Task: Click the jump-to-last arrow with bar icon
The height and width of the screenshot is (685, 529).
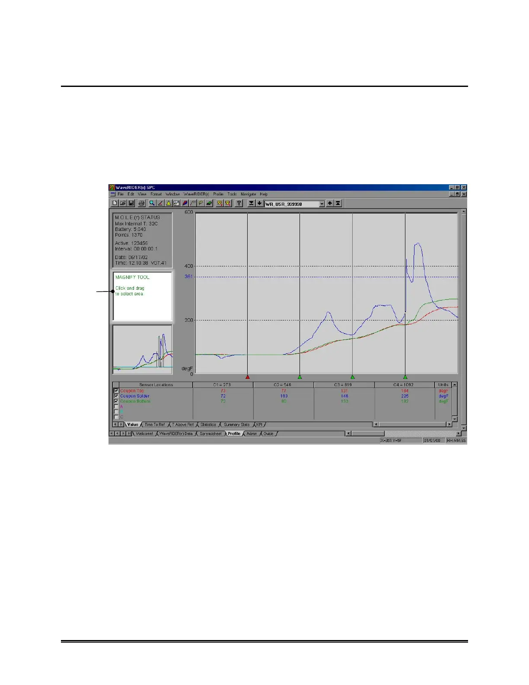Action: tap(251, 203)
